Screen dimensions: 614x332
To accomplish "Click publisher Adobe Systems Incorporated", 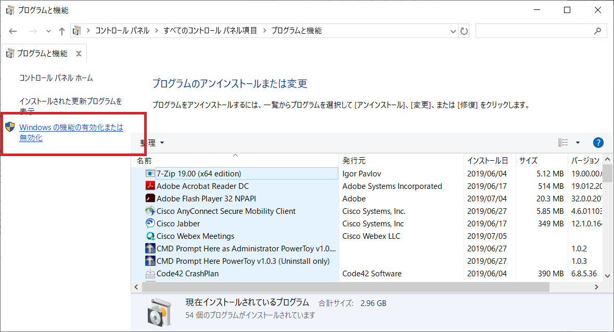I will 392,186.
